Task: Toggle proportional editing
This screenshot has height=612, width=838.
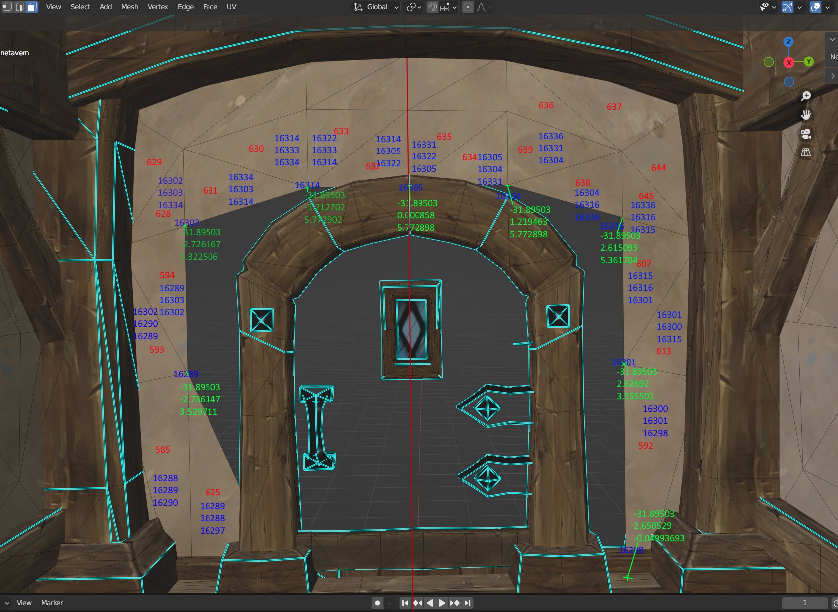Action: 468,7
